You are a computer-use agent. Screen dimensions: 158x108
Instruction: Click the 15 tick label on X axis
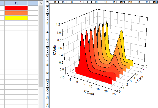click(x=98, y=89)
